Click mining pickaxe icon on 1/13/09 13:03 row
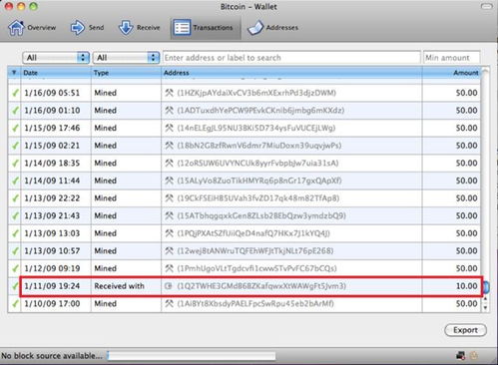 (169, 233)
